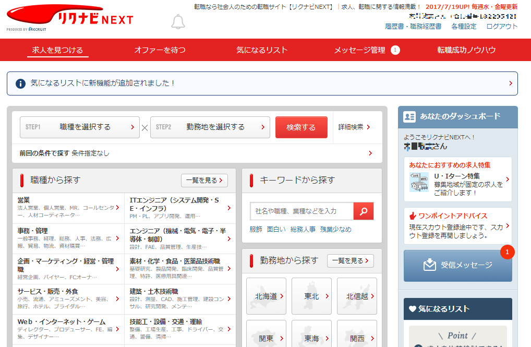Open the 事務・管理 job category
This screenshot has height=347, width=531.
tap(68, 238)
